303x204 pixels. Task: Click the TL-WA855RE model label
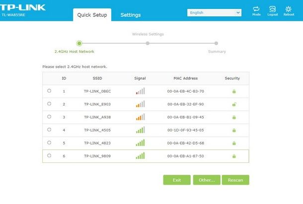point(13,15)
